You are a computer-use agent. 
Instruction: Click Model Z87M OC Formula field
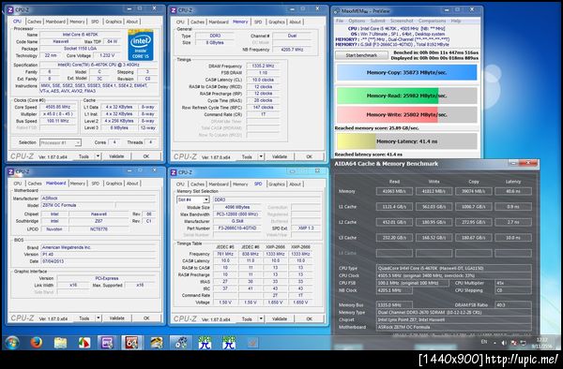77,205
